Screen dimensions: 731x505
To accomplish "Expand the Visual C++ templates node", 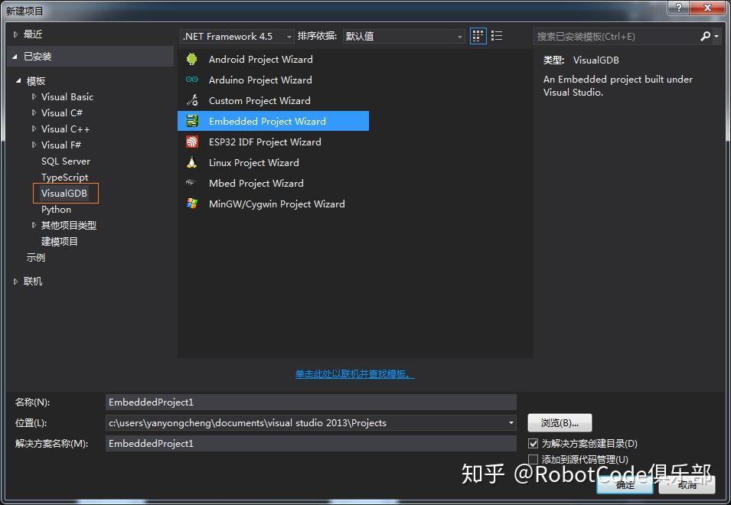I will click(34, 129).
